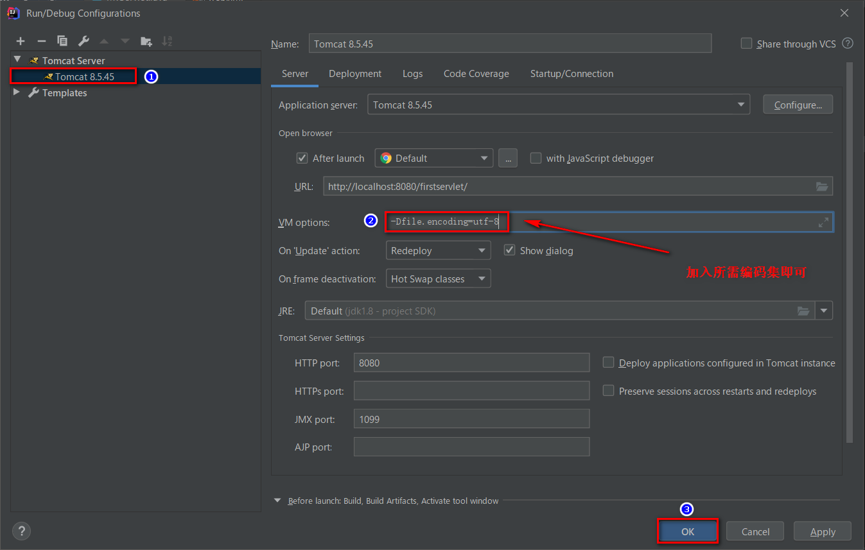Viewport: 865px width, 550px height.
Task: Toggle Show dialog checkbox
Action: pyautogui.click(x=509, y=250)
